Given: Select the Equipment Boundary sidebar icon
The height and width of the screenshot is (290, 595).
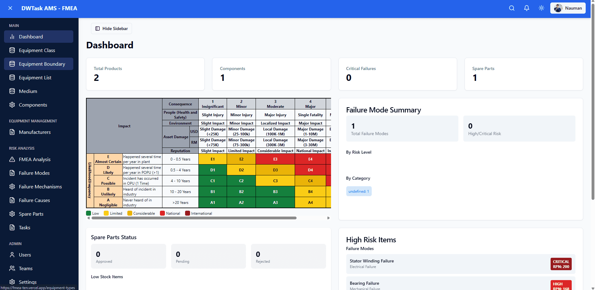Looking at the screenshot, I should click(x=12, y=64).
